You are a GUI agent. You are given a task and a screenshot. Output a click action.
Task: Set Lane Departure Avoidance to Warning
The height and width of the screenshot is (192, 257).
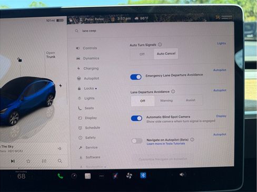[x=166, y=101]
